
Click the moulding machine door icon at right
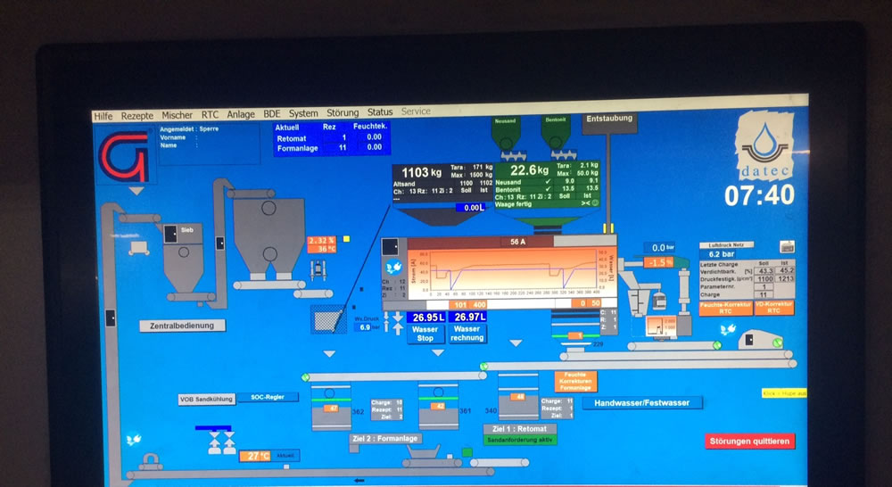(x=750, y=339)
